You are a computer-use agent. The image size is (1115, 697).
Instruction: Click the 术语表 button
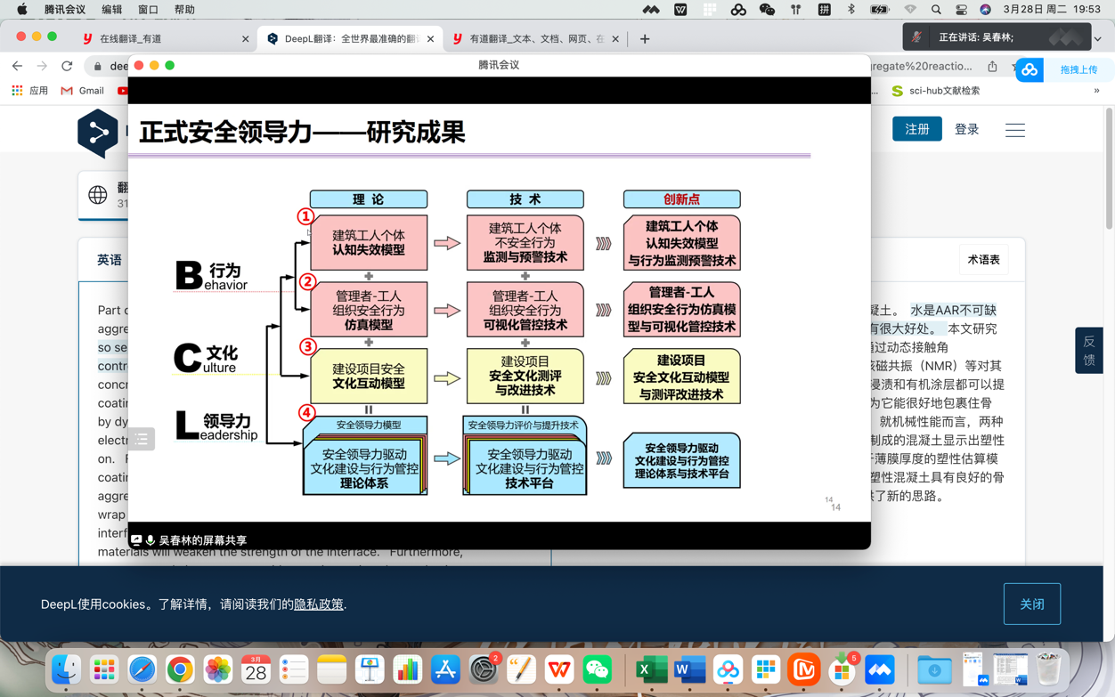[x=983, y=260]
